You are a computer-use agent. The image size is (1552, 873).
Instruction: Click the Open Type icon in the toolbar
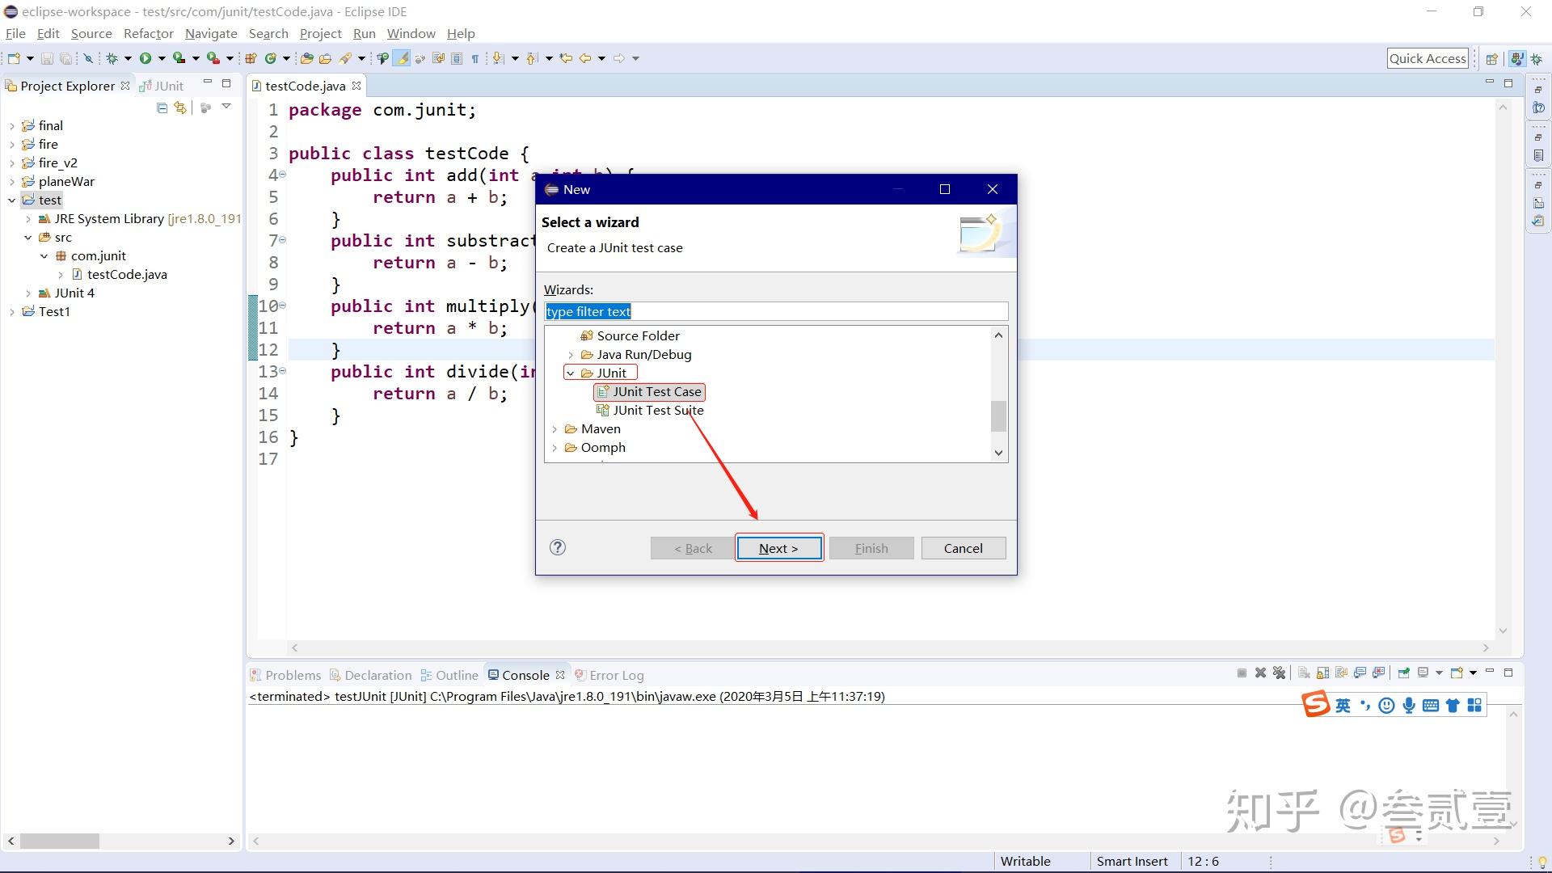click(x=306, y=58)
